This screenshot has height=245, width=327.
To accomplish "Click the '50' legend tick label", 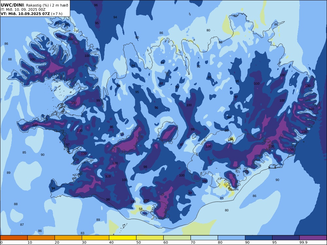I will click(138, 242).
